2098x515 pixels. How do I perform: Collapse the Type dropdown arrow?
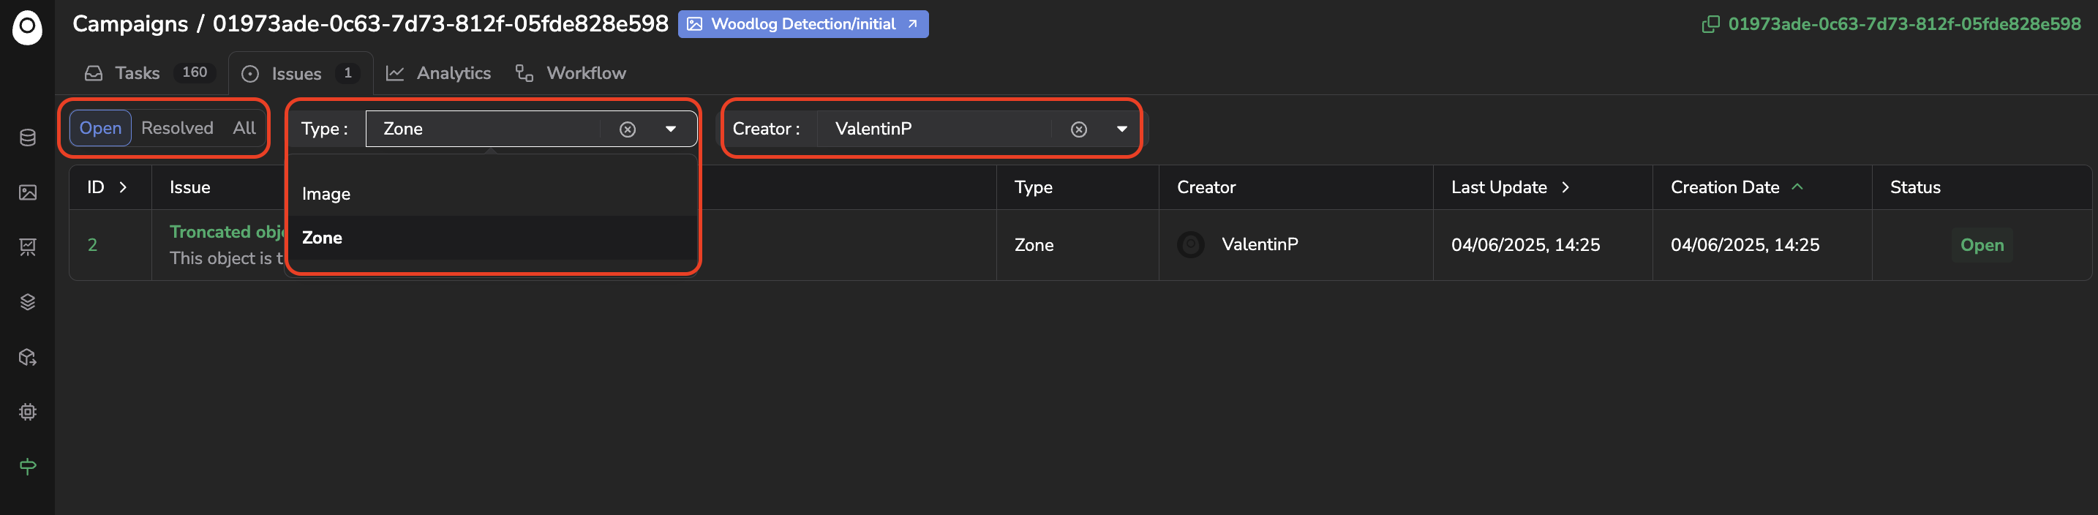(x=670, y=129)
